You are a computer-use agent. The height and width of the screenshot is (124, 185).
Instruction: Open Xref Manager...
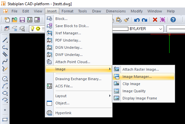click(x=79, y=33)
